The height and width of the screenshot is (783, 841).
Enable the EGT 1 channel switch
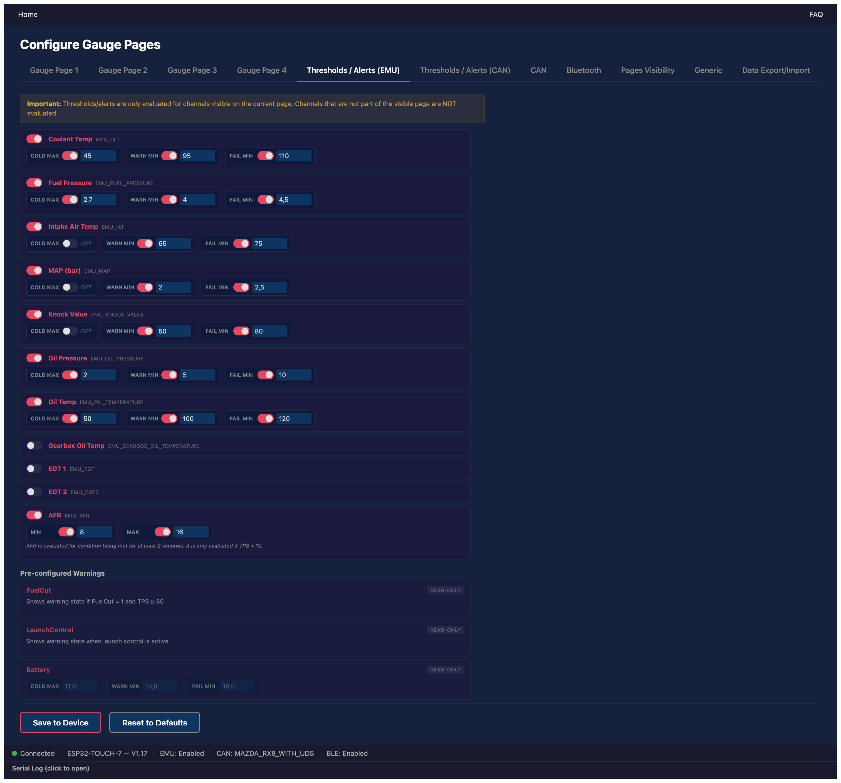[x=34, y=469]
